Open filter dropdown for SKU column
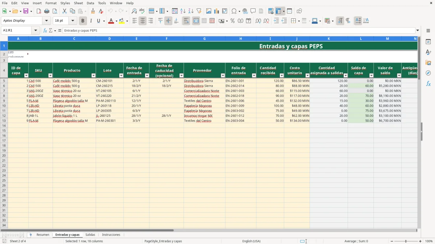Screen dimensions: 435x244 (x=50, y=76)
